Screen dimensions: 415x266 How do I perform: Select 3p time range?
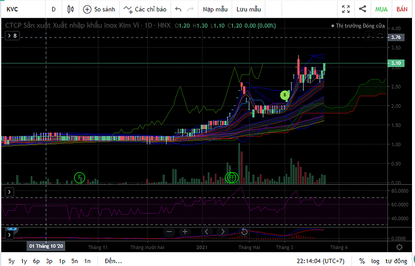point(49,261)
